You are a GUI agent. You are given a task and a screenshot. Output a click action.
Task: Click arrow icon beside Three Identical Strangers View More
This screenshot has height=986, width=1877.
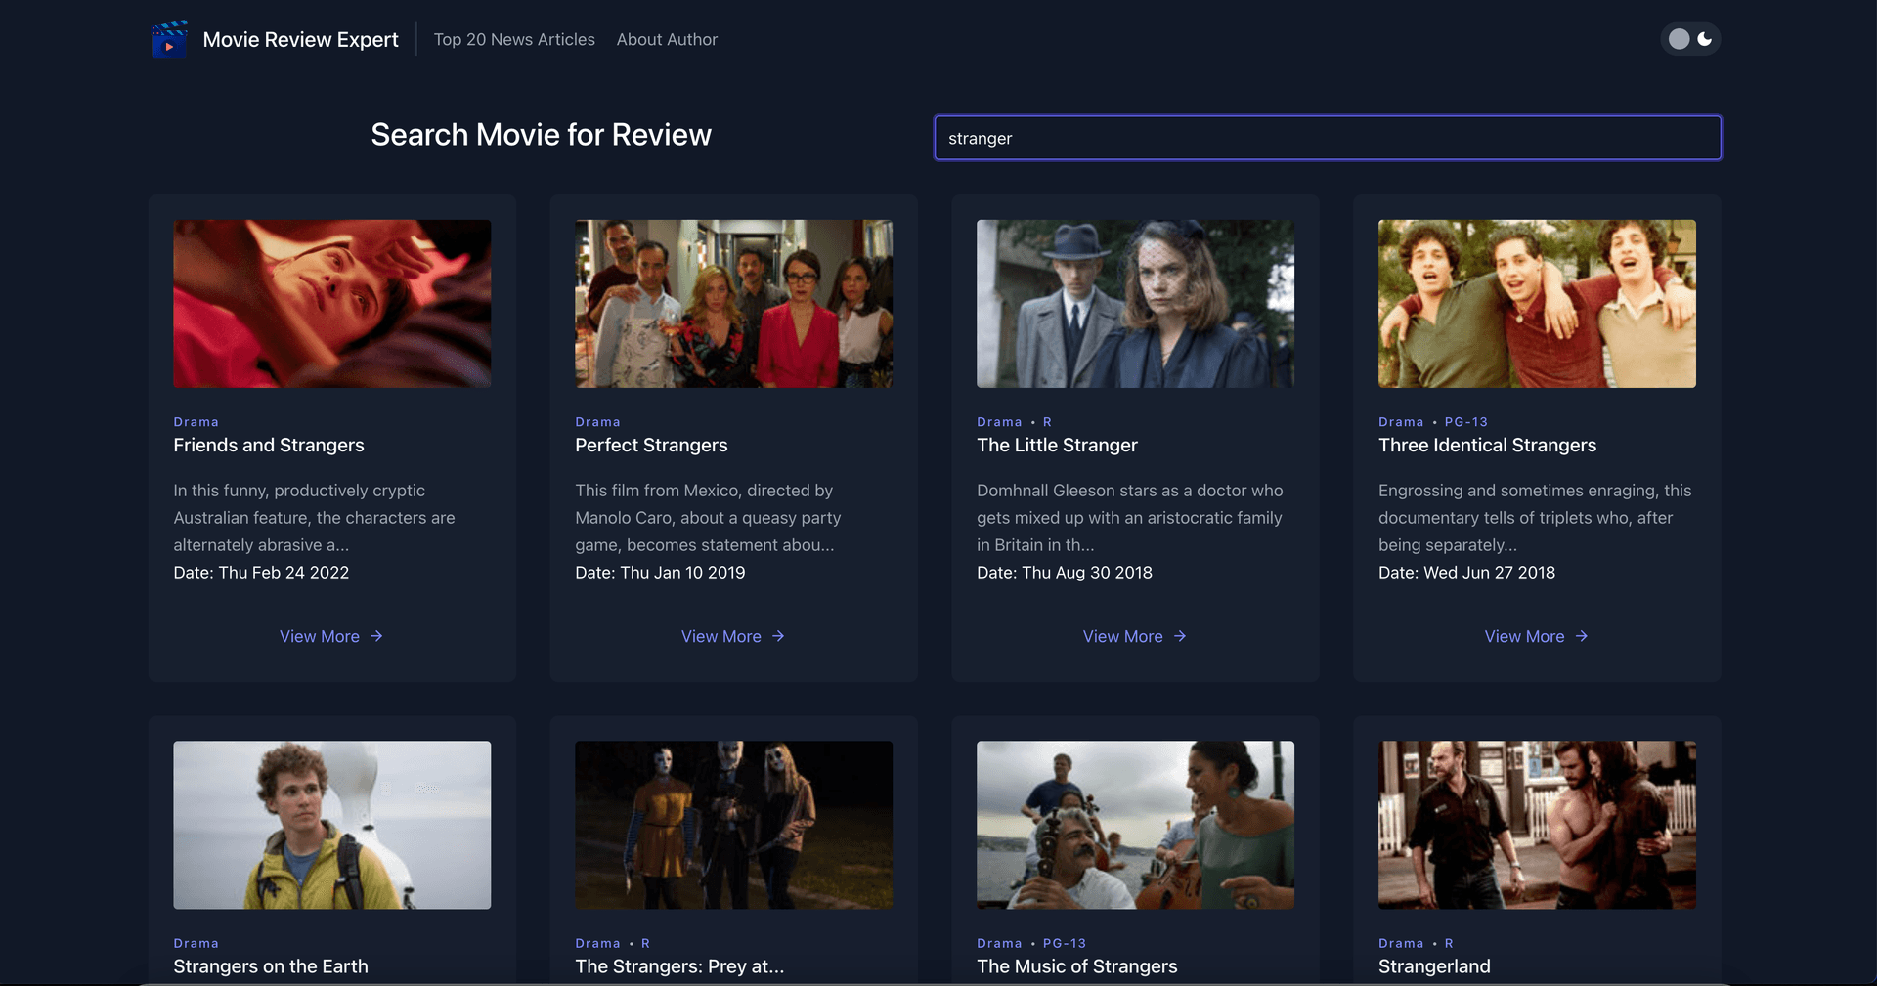[x=1582, y=636]
